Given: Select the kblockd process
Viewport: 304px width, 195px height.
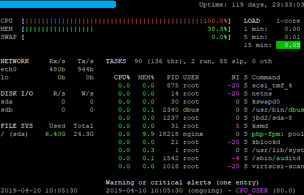Looking at the screenshot, I should [266, 142].
